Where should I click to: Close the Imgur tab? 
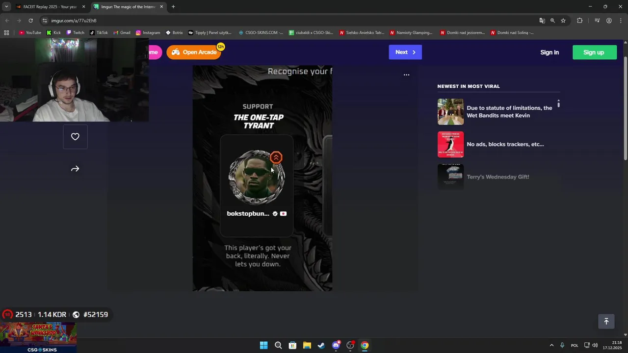pos(161,7)
